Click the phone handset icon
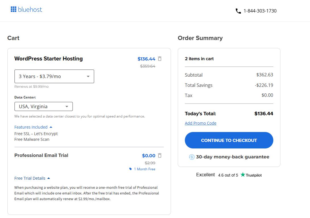Viewport: 310px width, 218px height. click(x=238, y=11)
